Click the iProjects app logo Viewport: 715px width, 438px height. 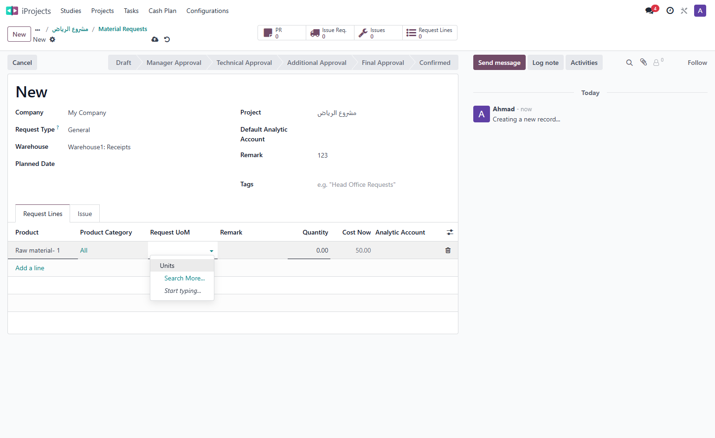coord(12,11)
